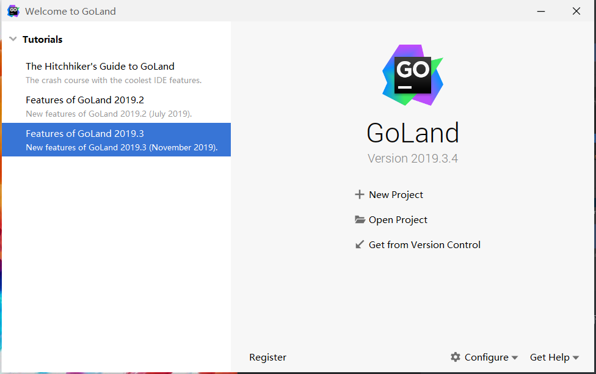Minimize the Welcome to GoLand window
Viewport: 596px width, 374px height.
pos(541,12)
